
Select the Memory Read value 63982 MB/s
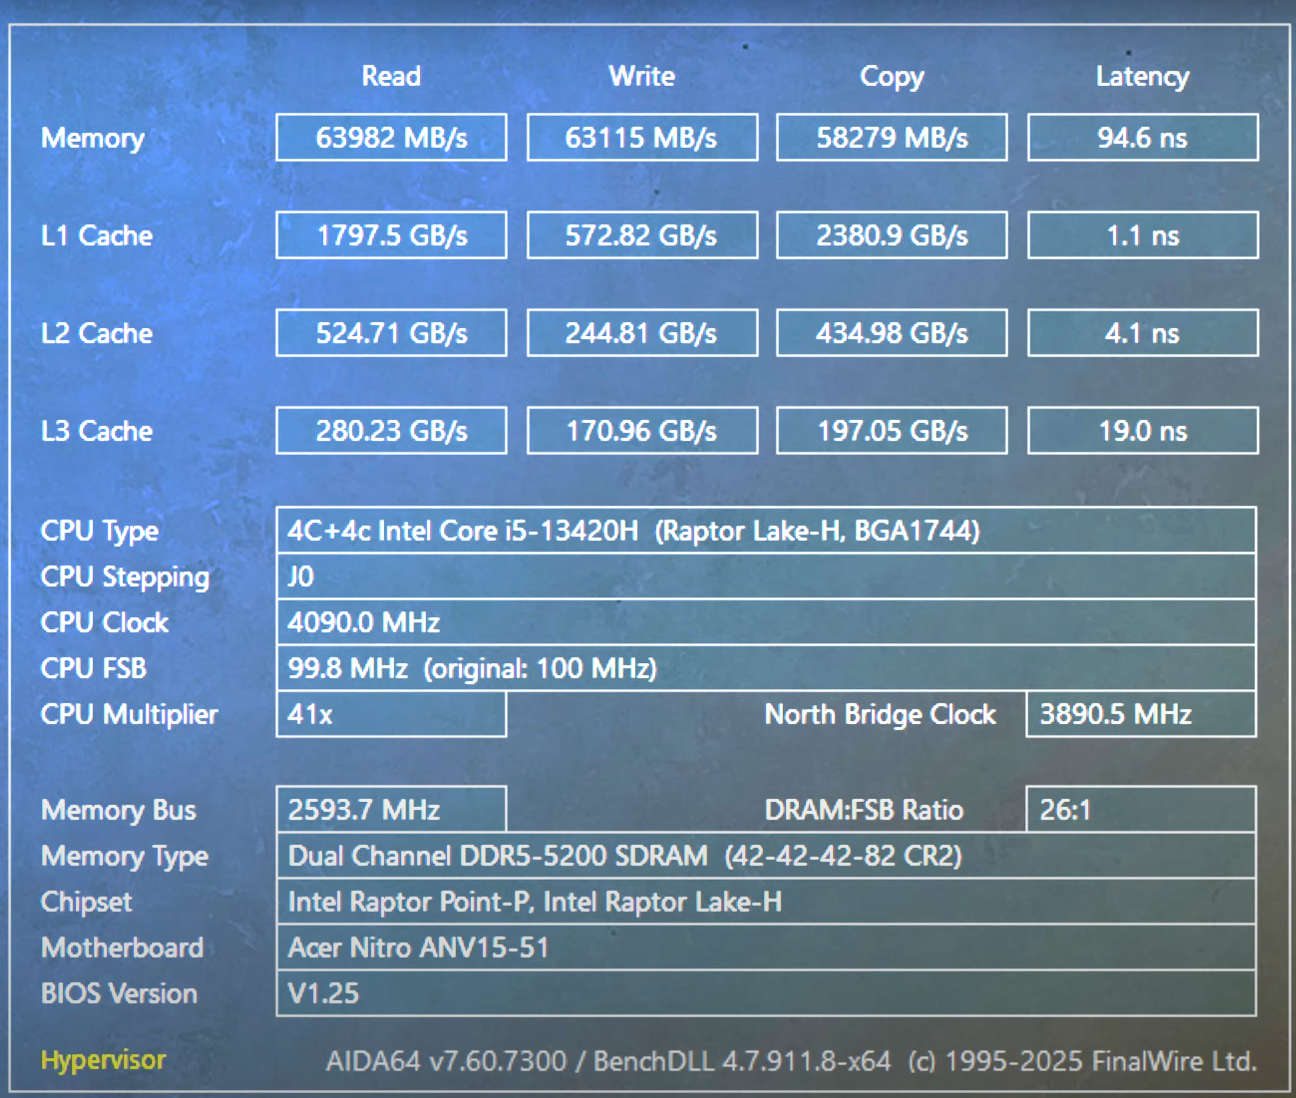point(391,137)
